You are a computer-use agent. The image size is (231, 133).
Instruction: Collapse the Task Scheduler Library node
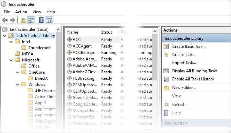[4, 36]
